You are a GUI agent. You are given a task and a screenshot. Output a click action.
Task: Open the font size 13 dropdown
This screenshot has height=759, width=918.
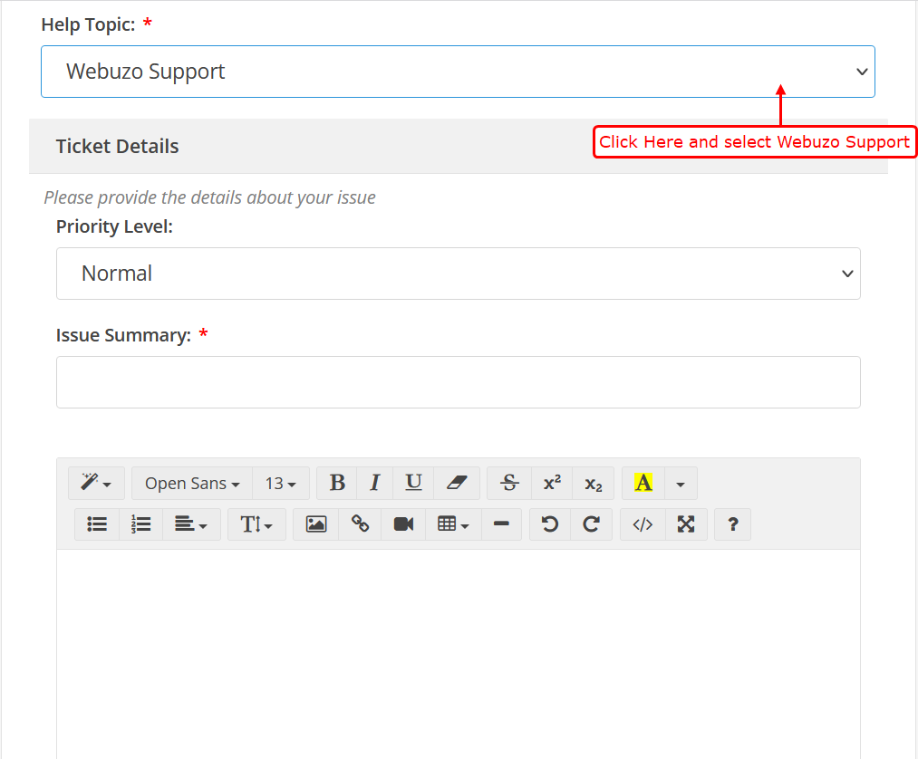coord(280,484)
